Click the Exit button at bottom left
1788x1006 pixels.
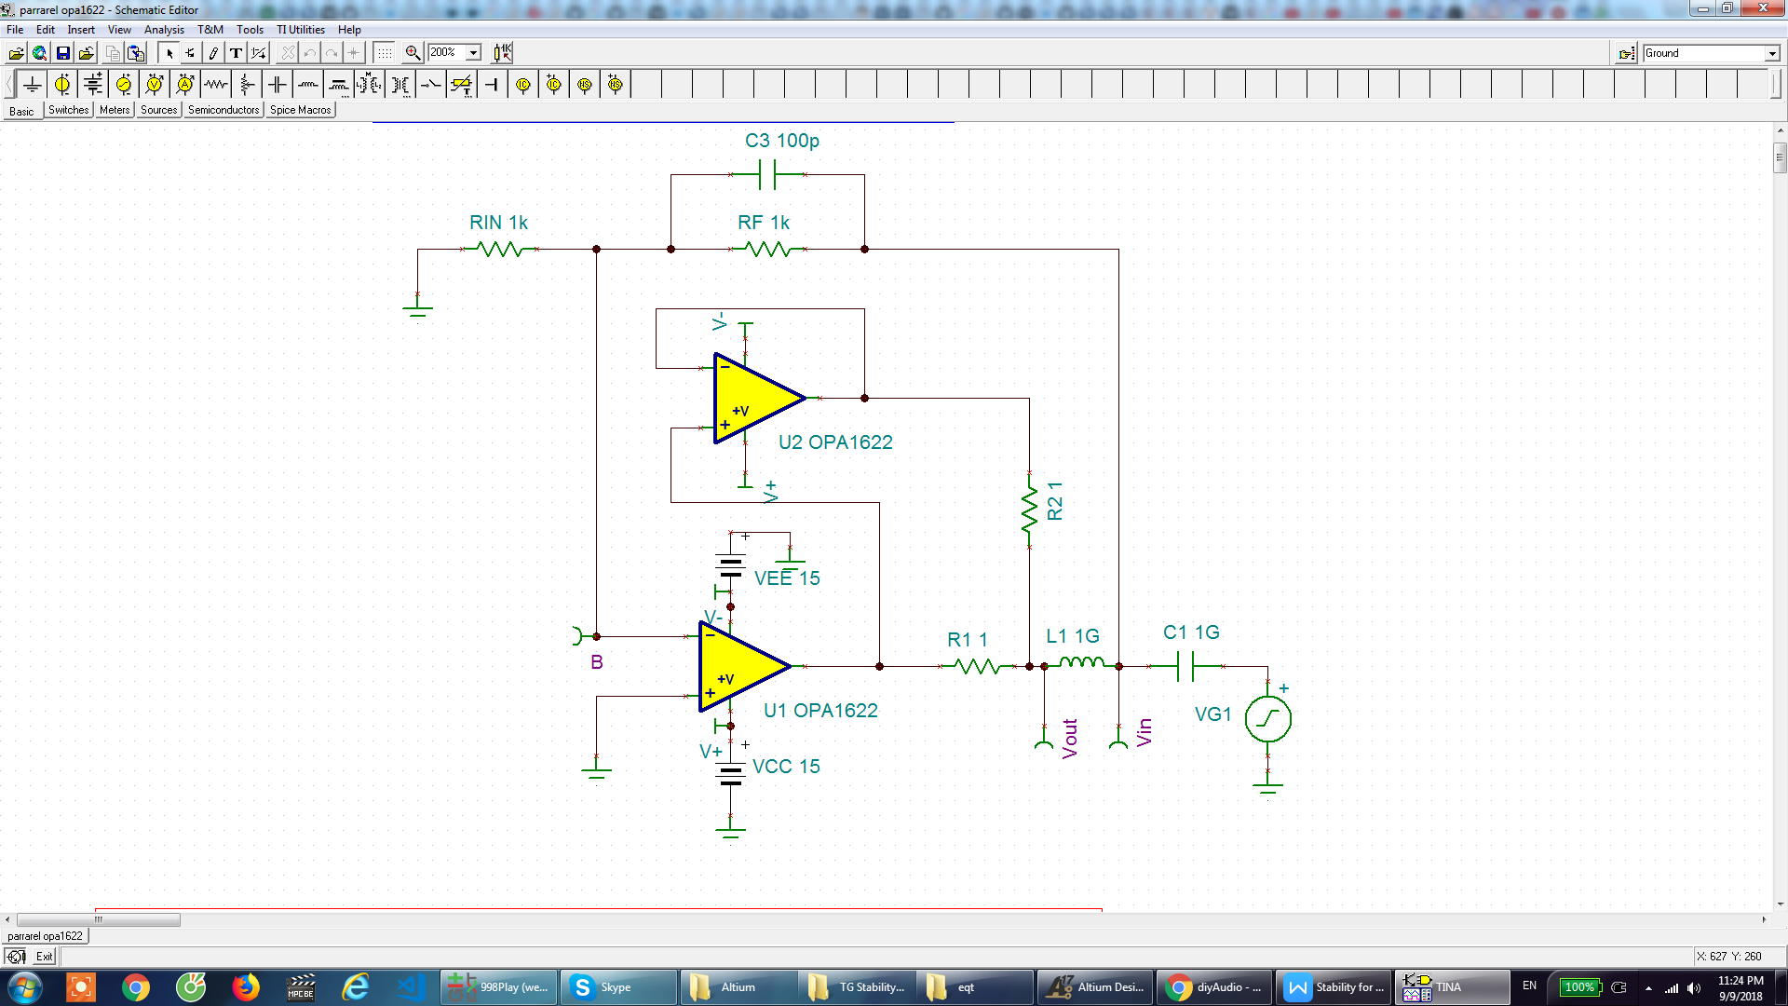tap(44, 957)
